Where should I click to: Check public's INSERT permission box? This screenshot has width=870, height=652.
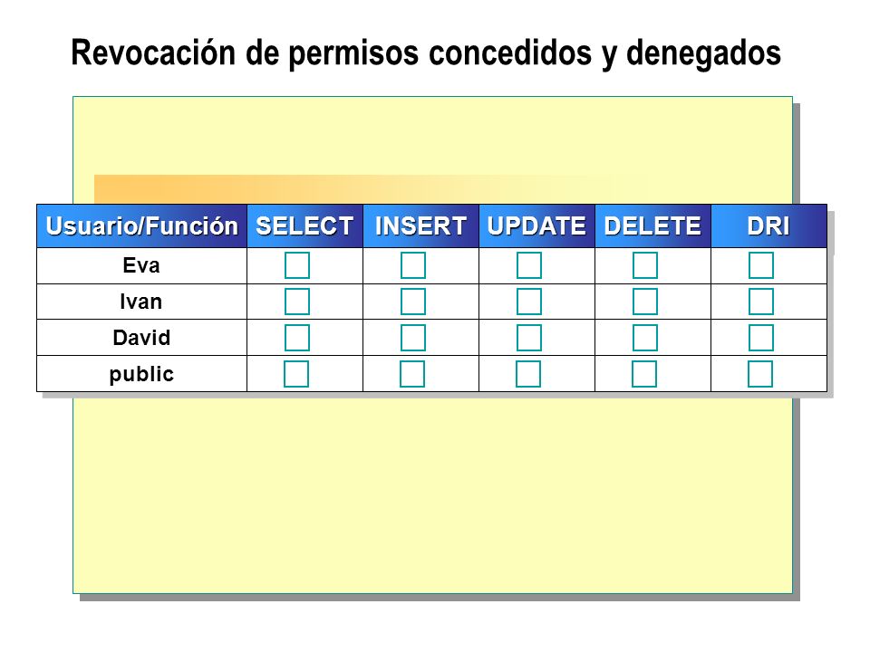pos(412,374)
